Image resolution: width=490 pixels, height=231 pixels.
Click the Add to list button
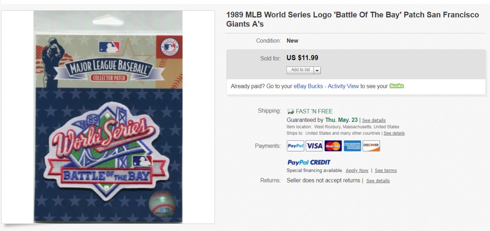[300, 70]
